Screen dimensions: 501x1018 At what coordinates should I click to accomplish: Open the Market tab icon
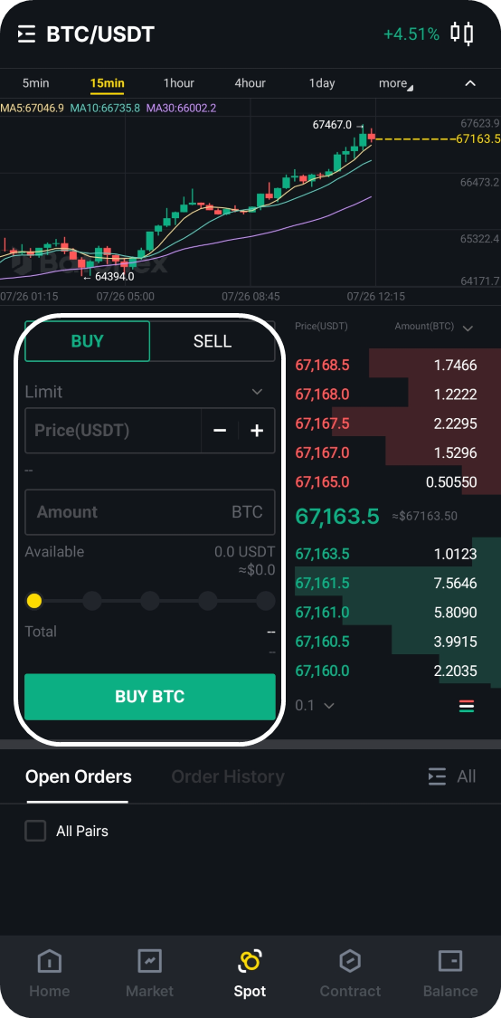point(150,961)
